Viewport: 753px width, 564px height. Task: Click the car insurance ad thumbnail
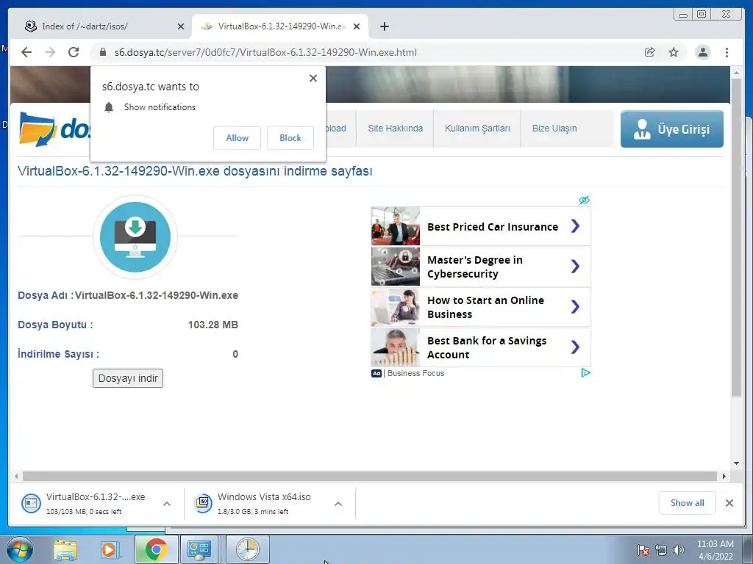tap(396, 226)
